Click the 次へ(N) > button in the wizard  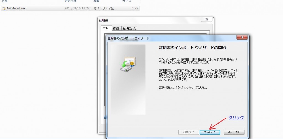pos(210,132)
